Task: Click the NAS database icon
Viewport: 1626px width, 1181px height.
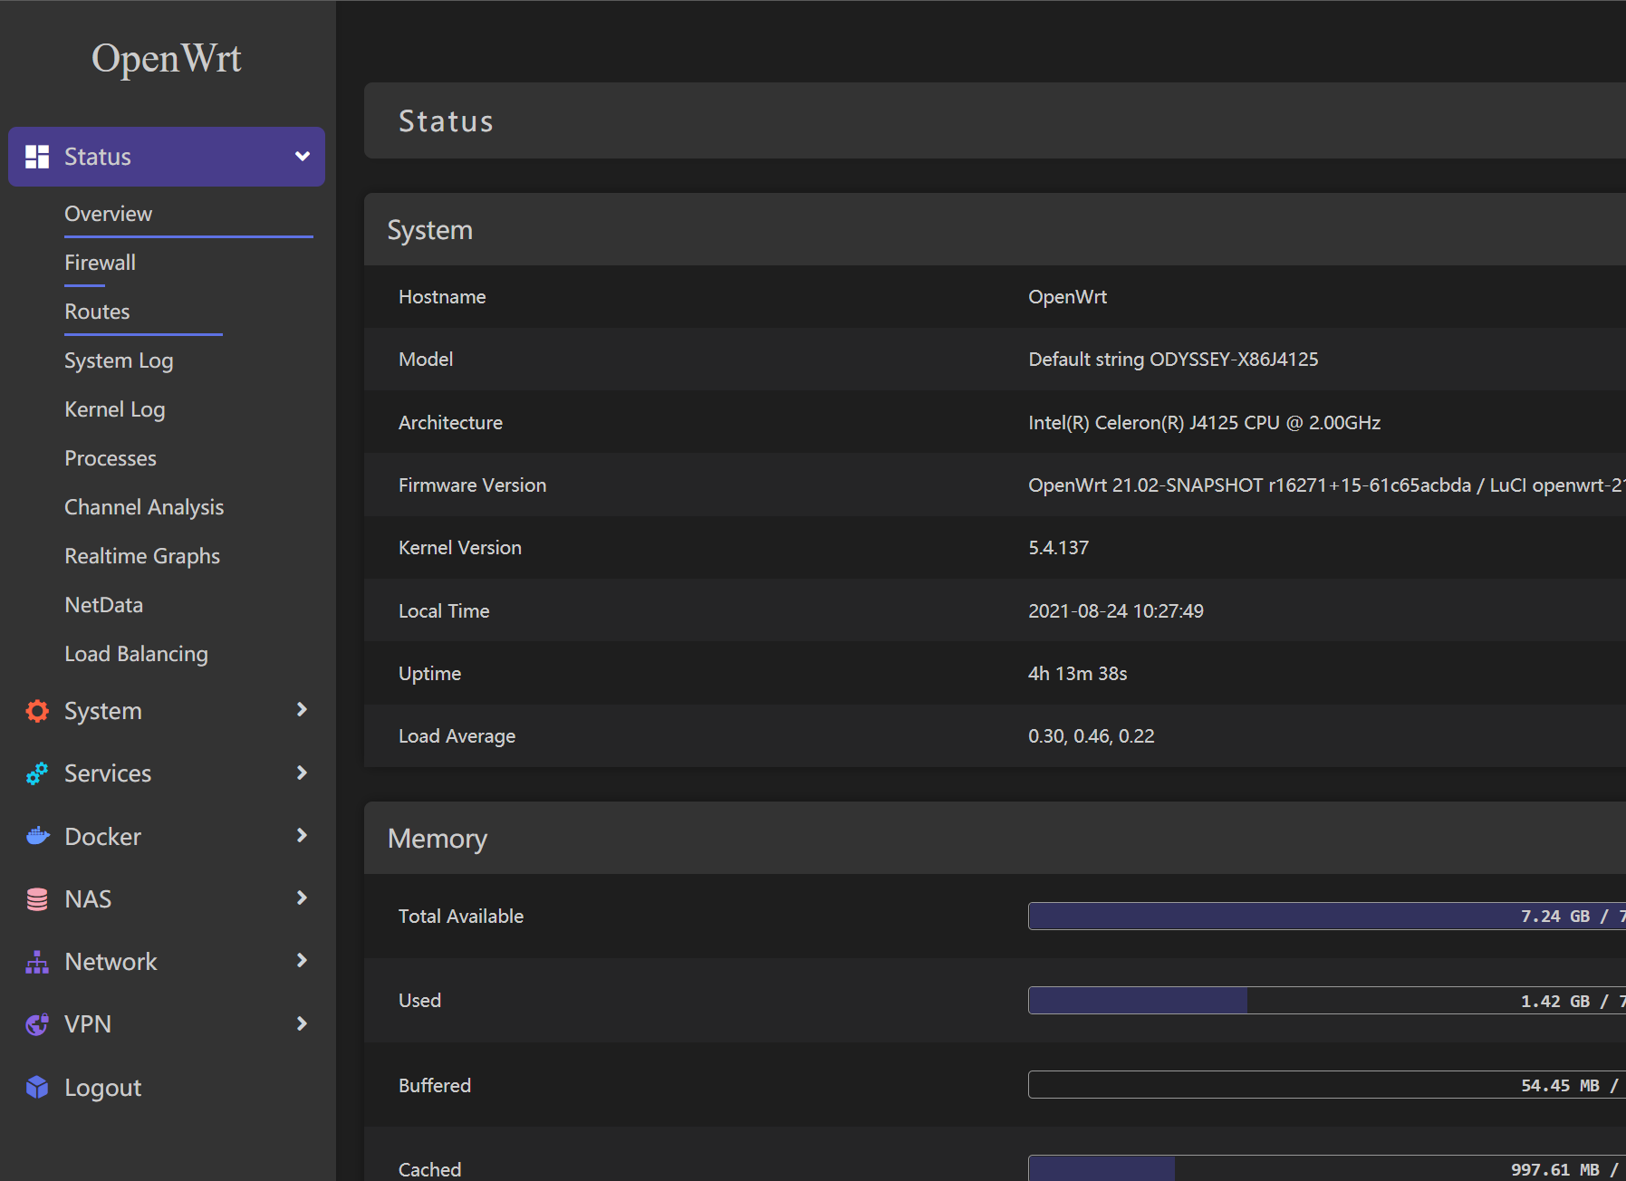Action: coord(37,899)
